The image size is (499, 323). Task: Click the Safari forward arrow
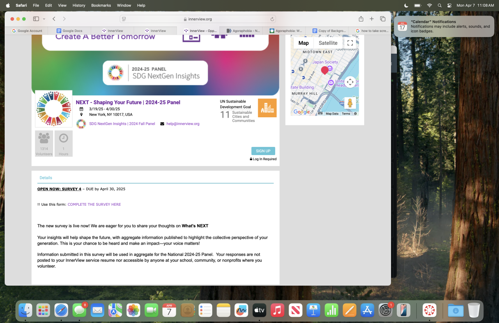(x=64, y=19)
